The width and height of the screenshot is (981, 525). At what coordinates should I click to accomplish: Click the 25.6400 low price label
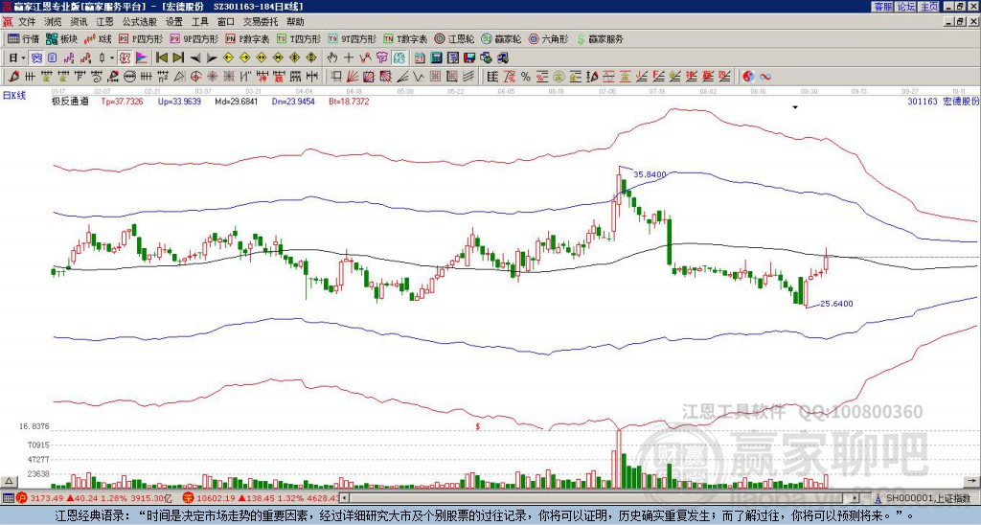[x=836, y=304]
